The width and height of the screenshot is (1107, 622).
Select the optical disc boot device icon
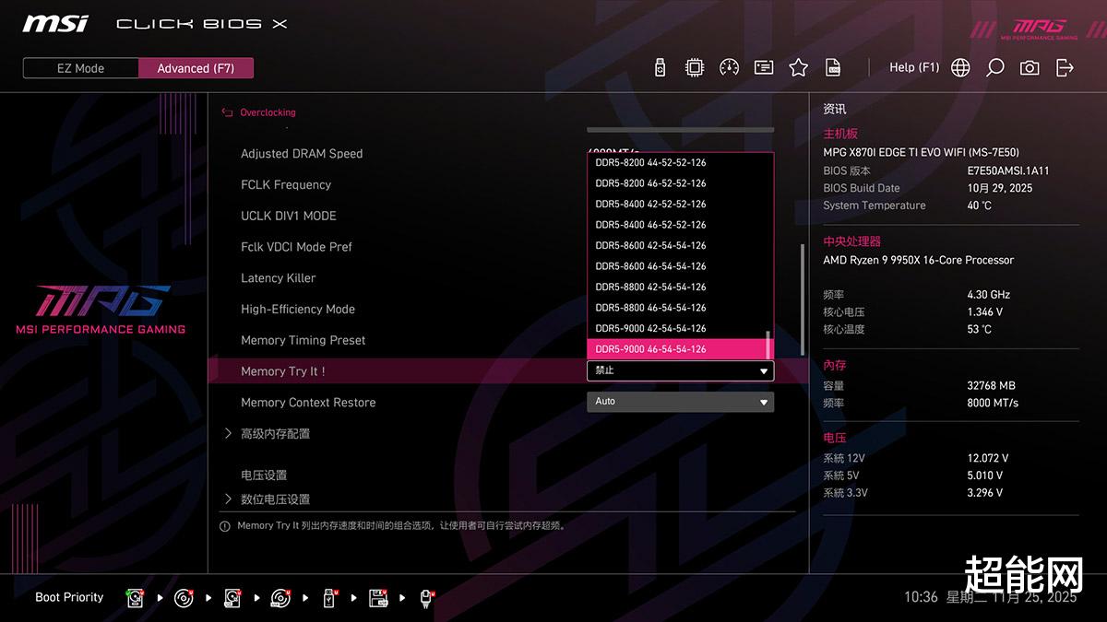pyautogui.click(x=184, y=598)
